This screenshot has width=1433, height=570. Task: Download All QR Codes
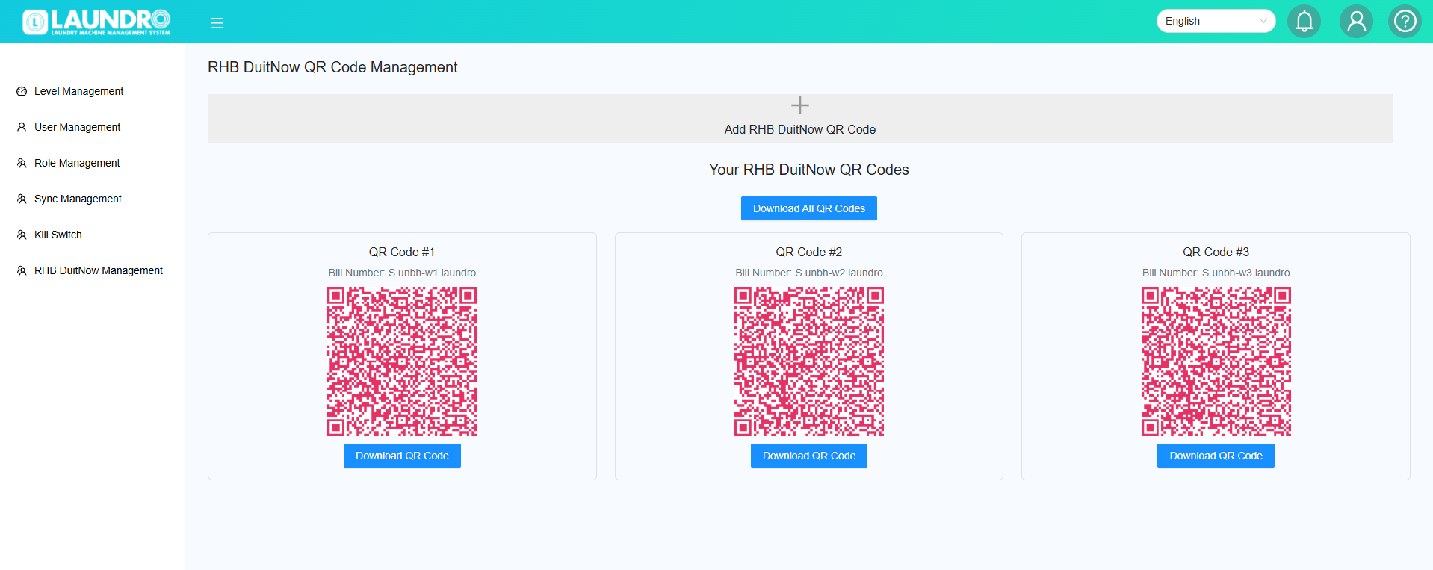[809, 208]
